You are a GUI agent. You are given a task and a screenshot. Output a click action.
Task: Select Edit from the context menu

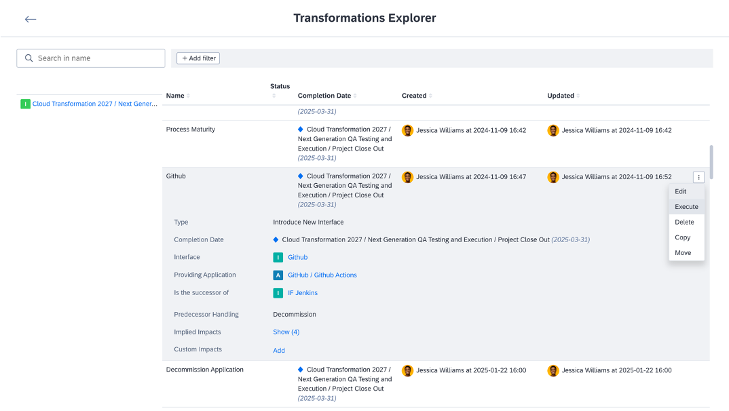tap(681, 191)
